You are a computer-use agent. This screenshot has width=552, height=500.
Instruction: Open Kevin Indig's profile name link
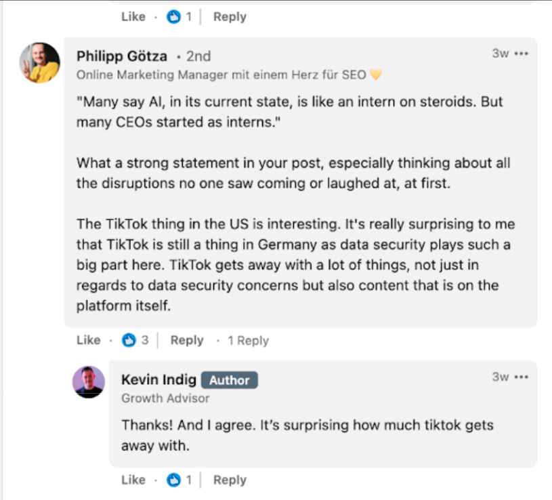tap(157, 380)
